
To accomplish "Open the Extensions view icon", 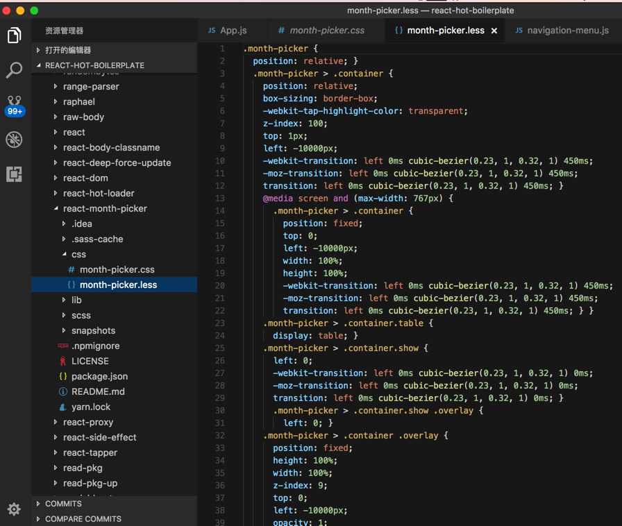I will pos(14,173).
